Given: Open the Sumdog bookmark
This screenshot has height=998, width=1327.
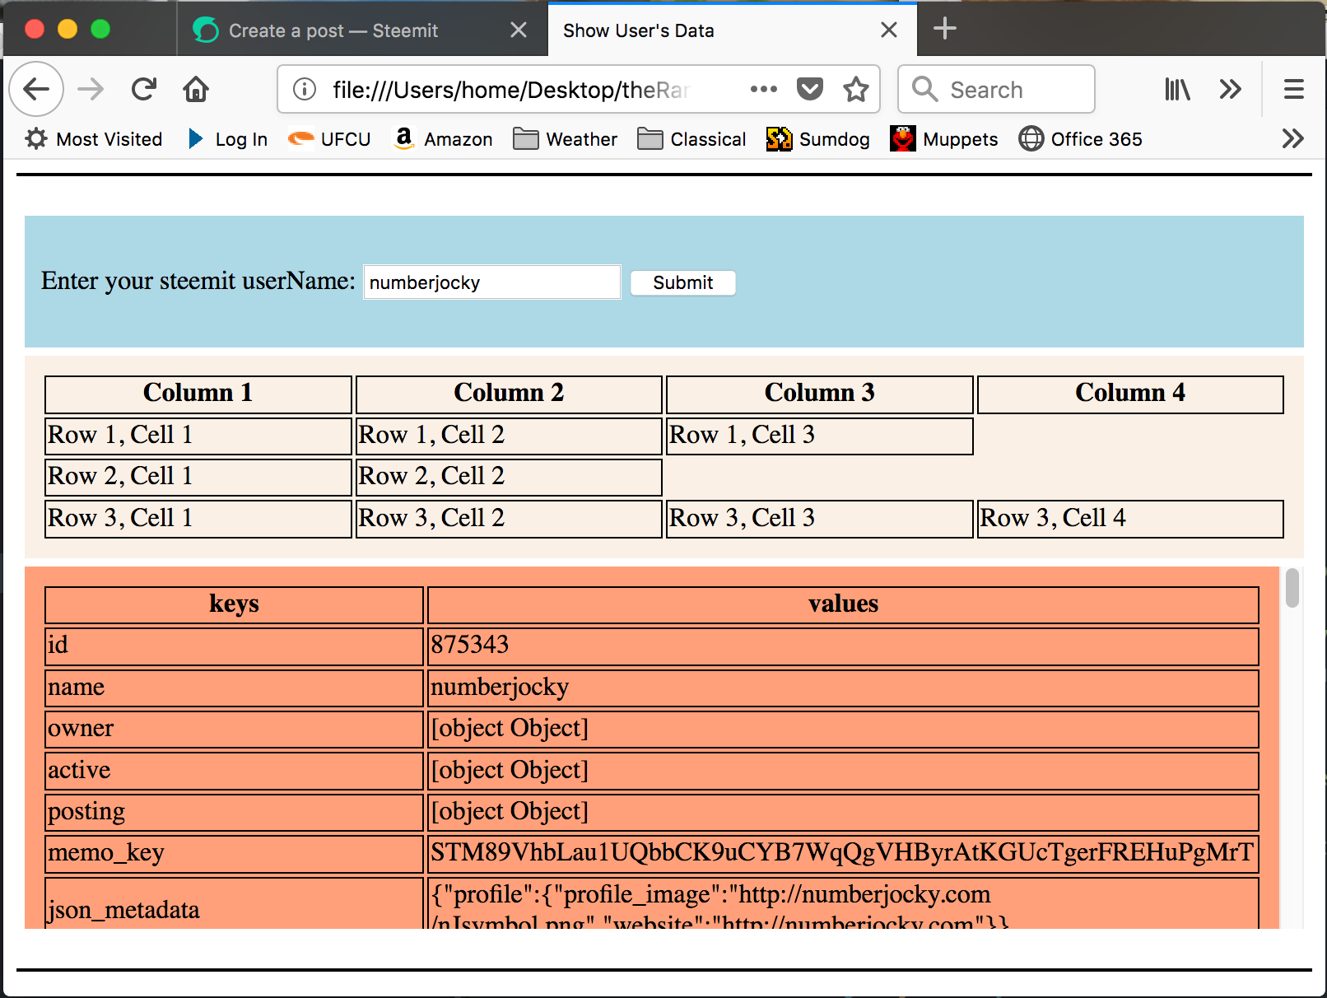Looking at the screenshot, I should coord(818,139).
